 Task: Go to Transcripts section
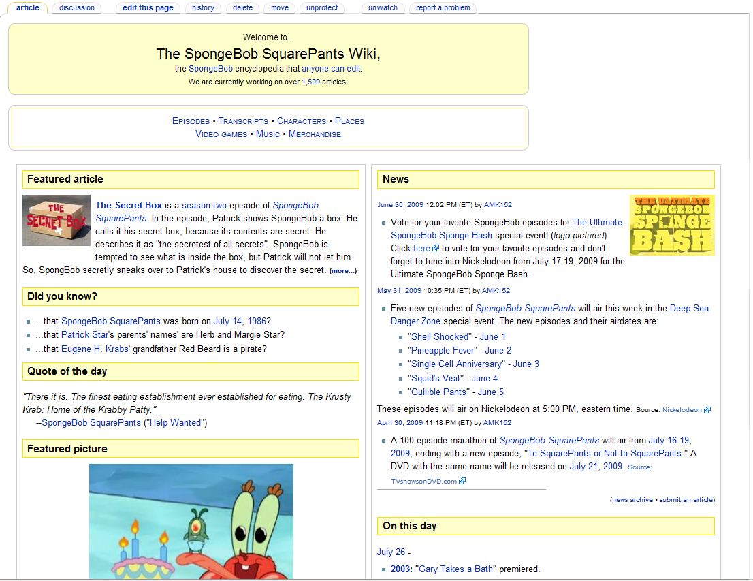[x=243, y=121]
